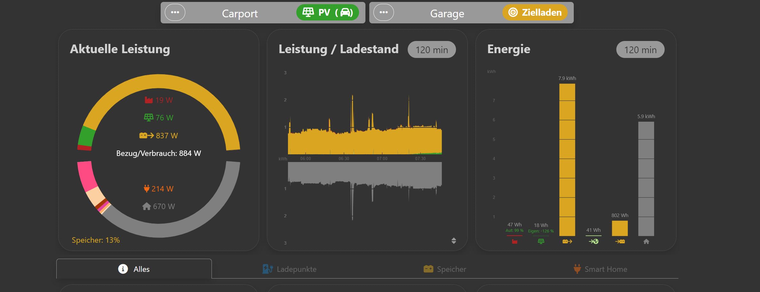760x292 pixels.
Task: Click the charge point icon under 41 Wh
Action: pos(594,241)
